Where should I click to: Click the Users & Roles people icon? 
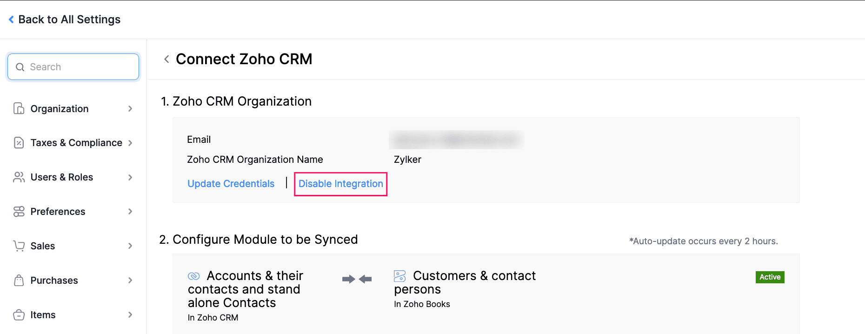click(19, 177)
